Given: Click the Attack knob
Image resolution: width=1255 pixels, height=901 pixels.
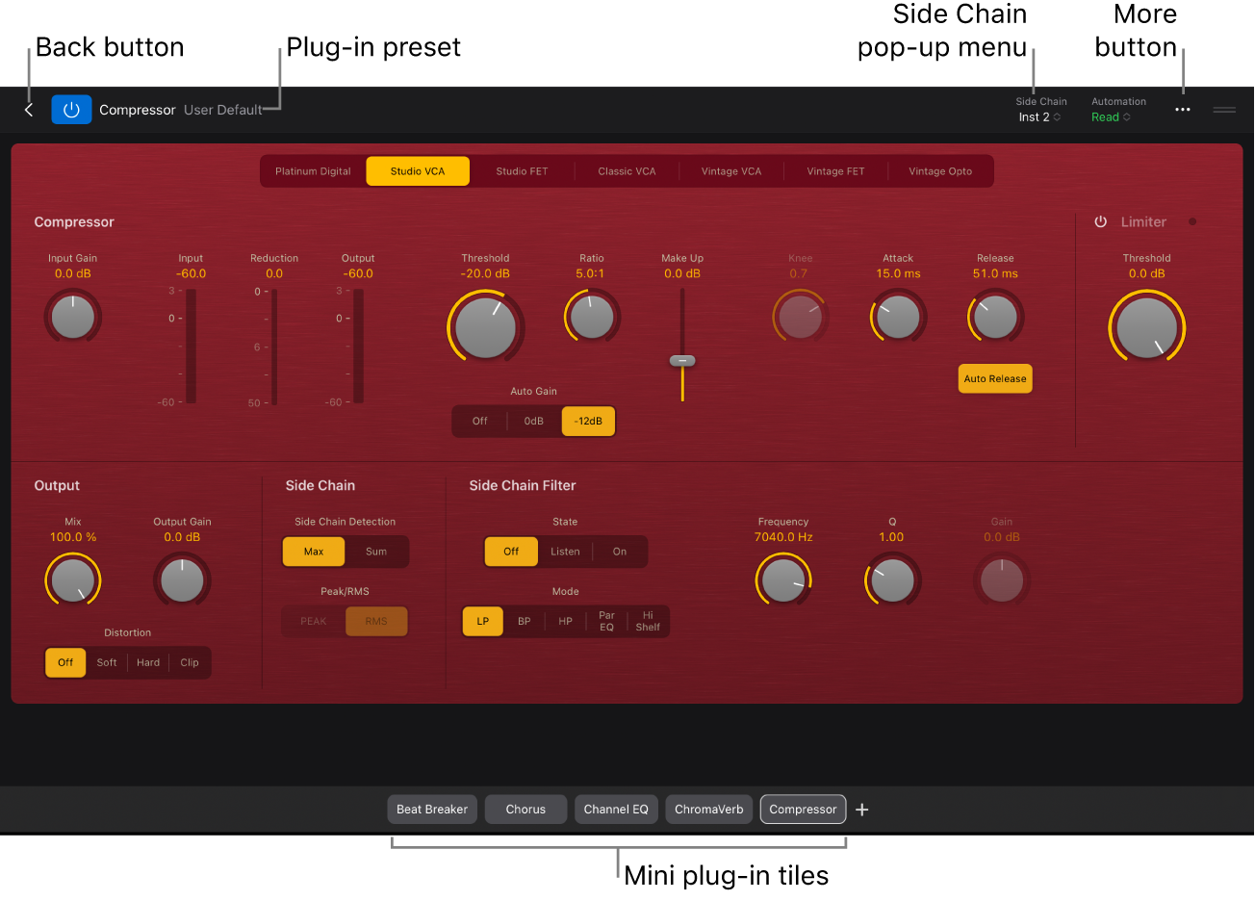Looking at the screenshot, I should [x=898, y=317].
